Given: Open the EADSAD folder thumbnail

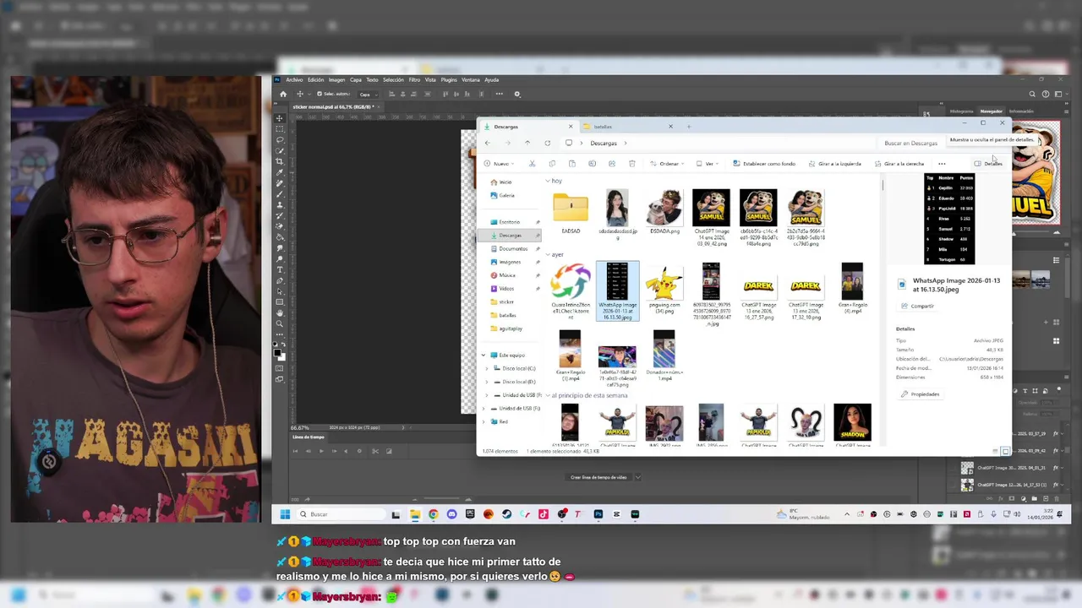Looking at the screenshot, I should (x=571, y=207).
